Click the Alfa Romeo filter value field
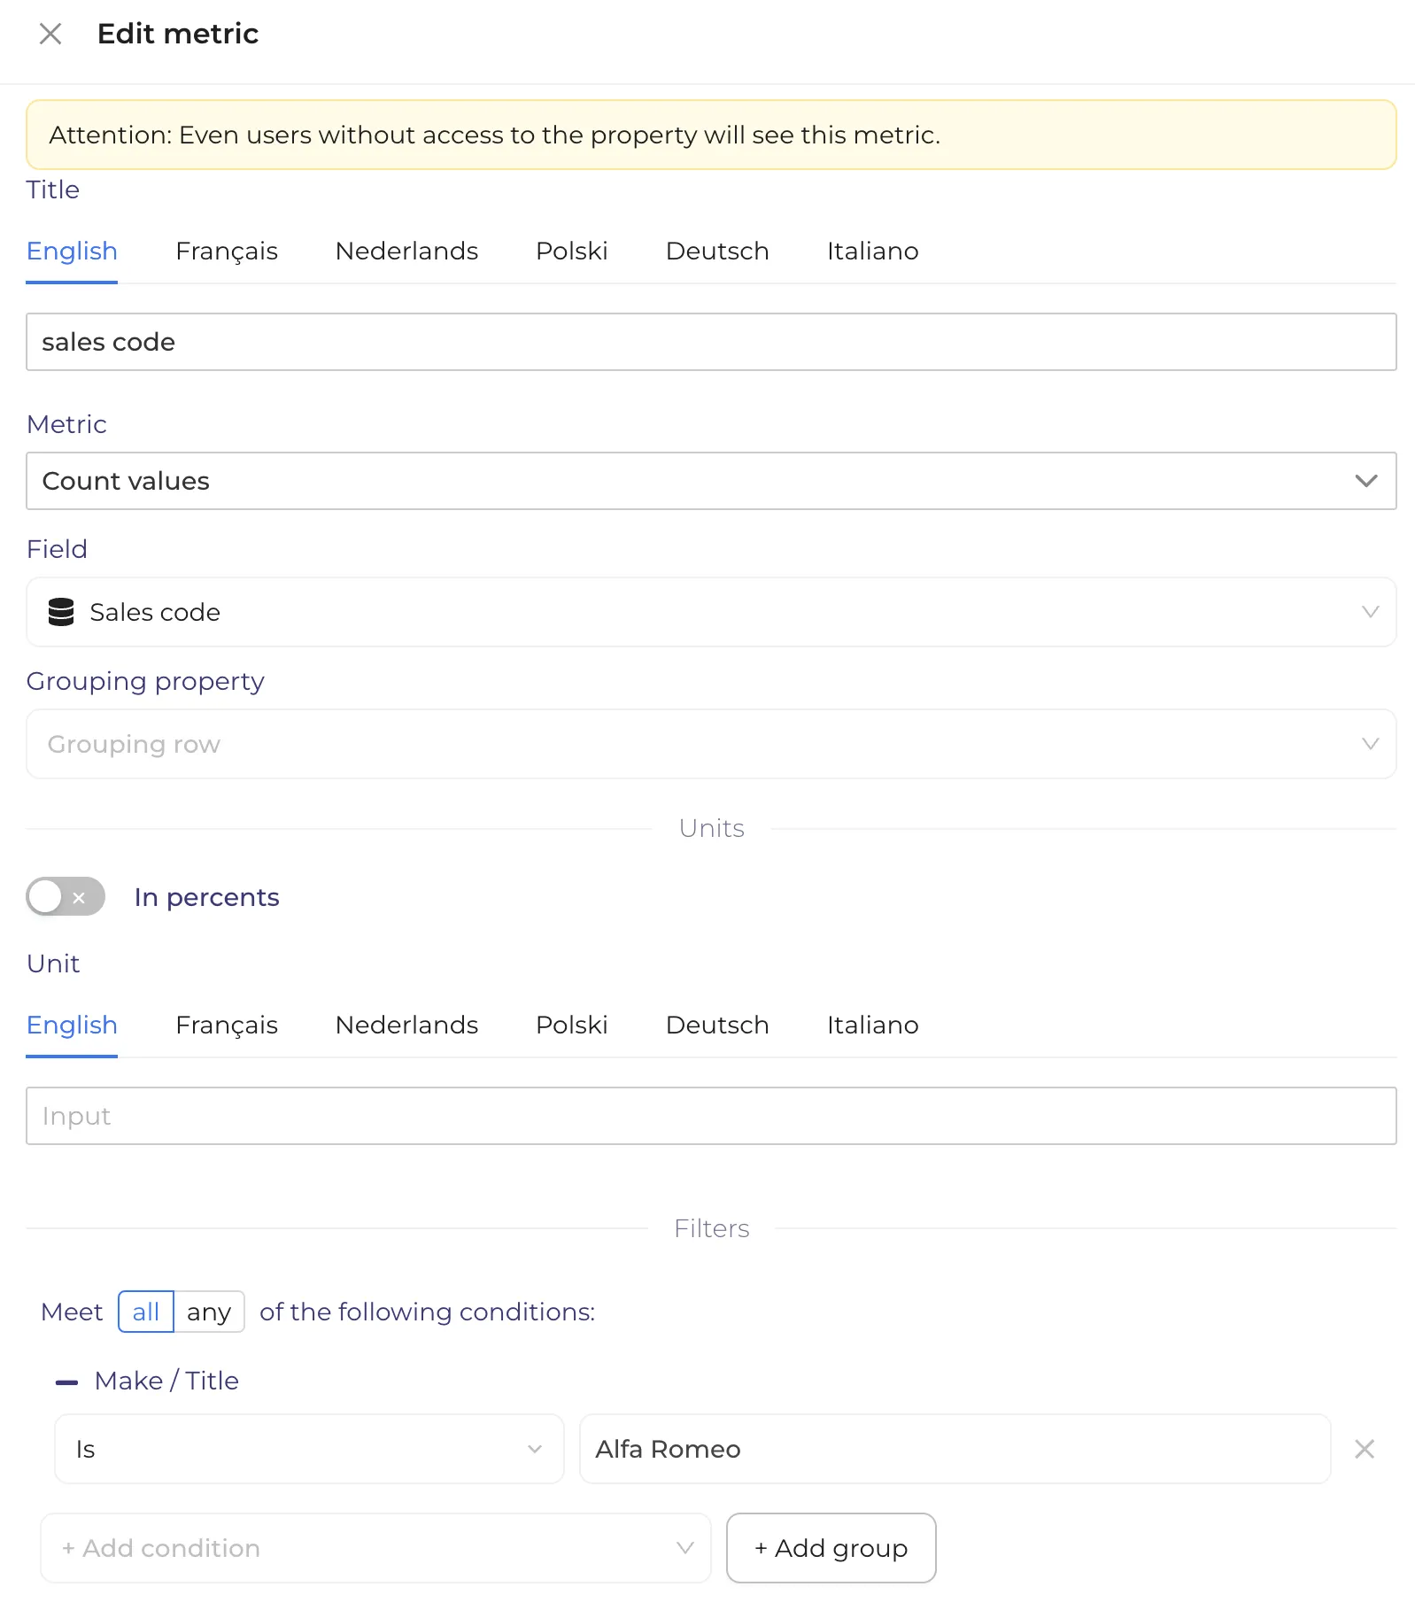Screen dimensions: 1415x1610 [x=955, y=1449]
